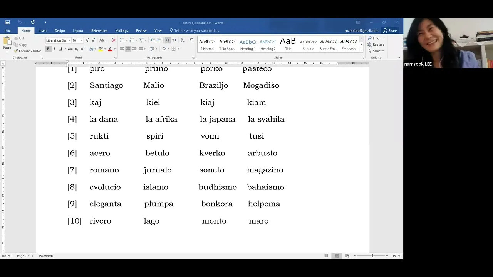This screenshot has height=277, width=493.
Task: Toggle right-to-left text direction
Action: 174,40
